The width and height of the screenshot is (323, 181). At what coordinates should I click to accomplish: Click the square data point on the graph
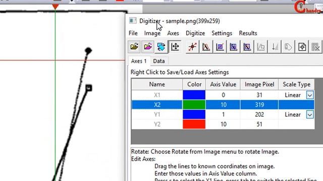89,88
